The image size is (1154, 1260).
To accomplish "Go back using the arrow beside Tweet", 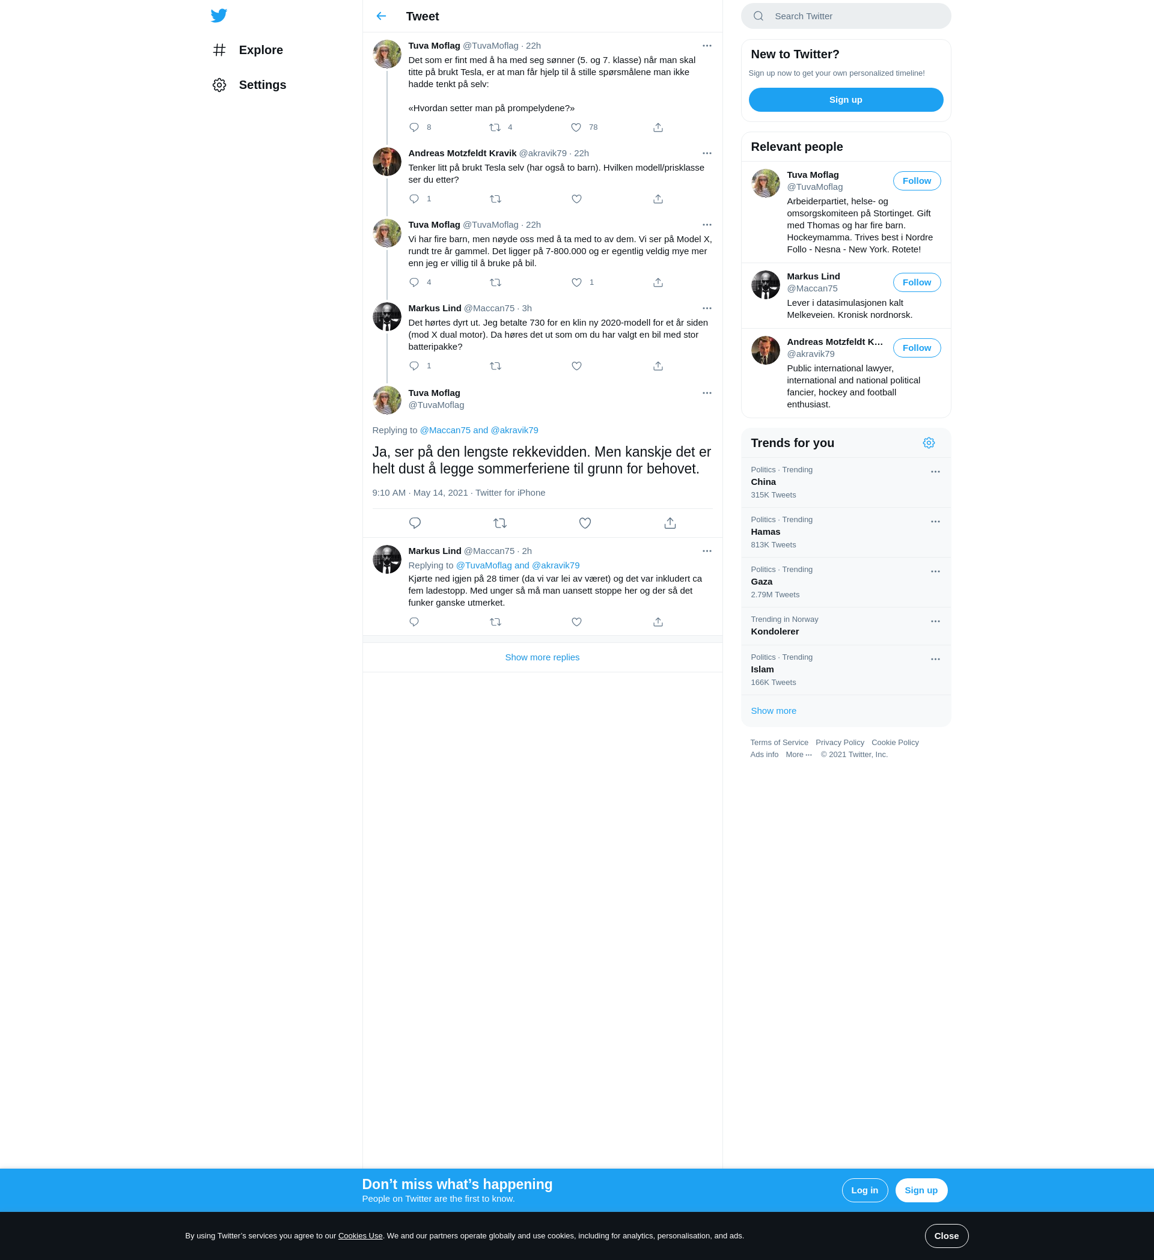I will click(381, 16).
